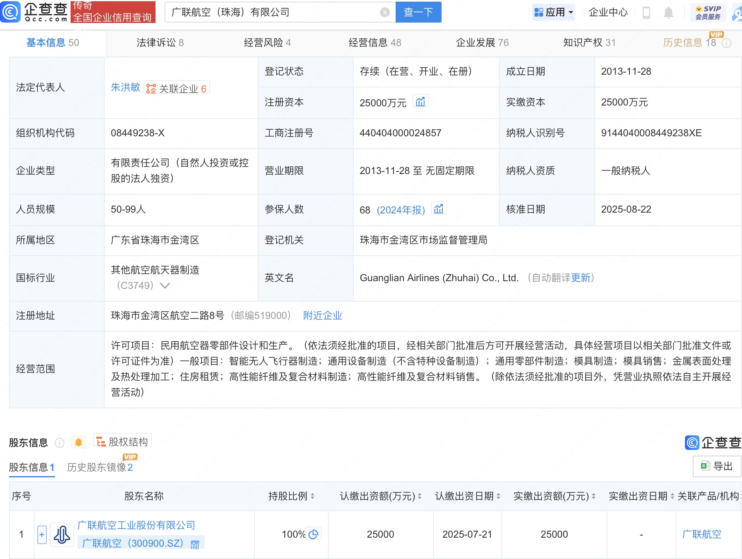Click the Excel export icon
The image size is (742, 559).
click(705, 466)
